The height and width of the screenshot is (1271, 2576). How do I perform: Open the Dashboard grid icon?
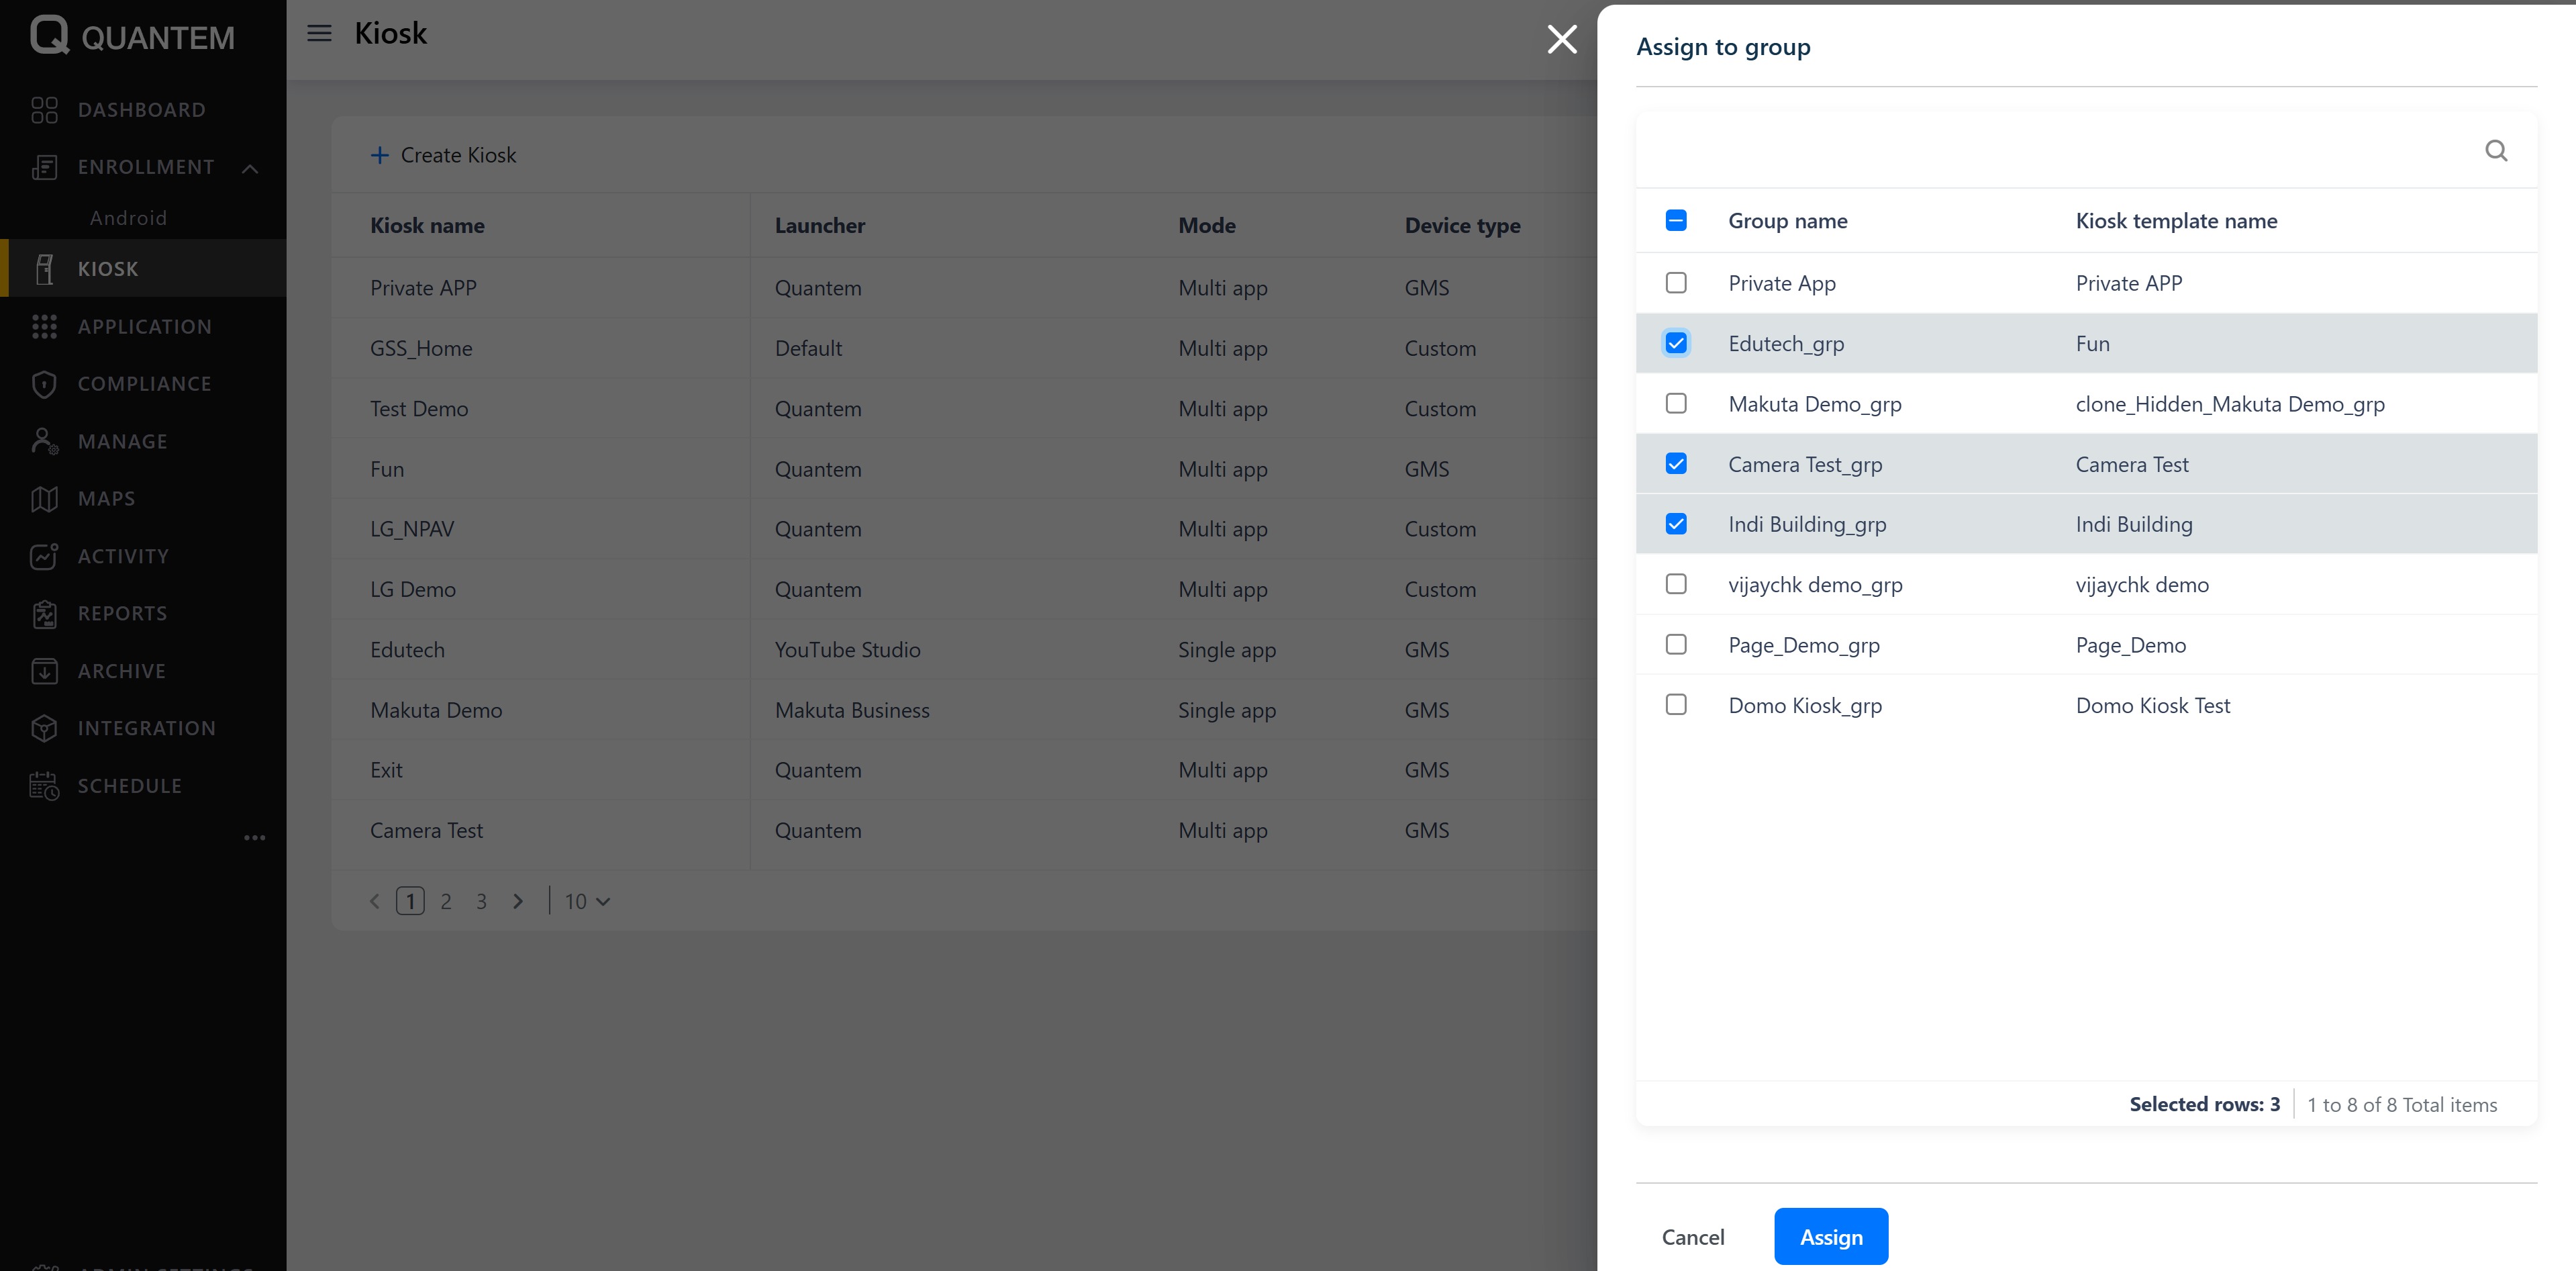44,110
